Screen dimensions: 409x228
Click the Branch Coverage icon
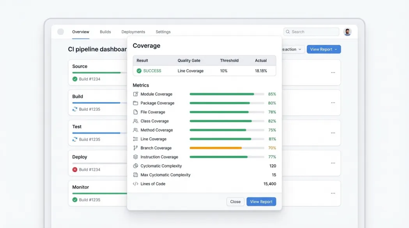pos(136,148)
